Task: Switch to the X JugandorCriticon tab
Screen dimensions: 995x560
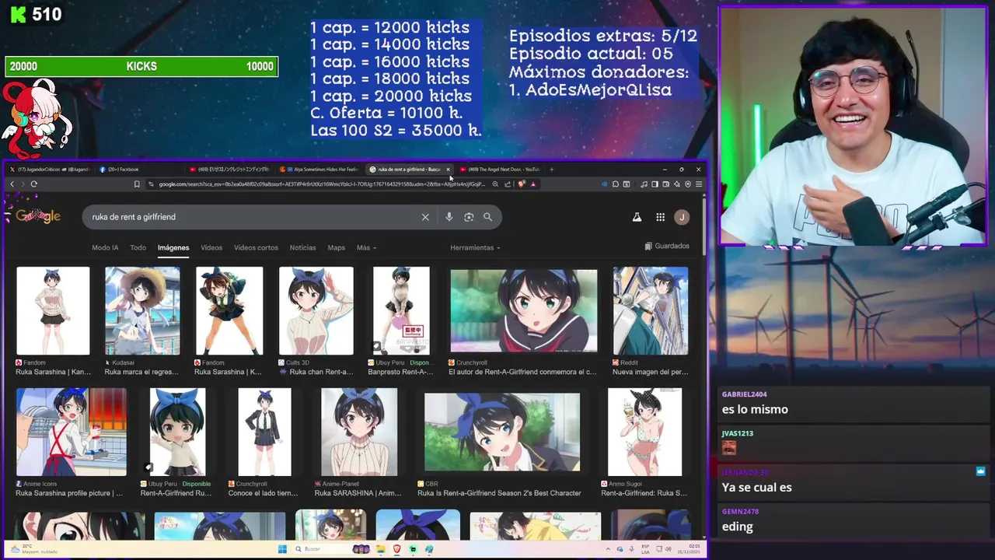Action: [49, 169]
